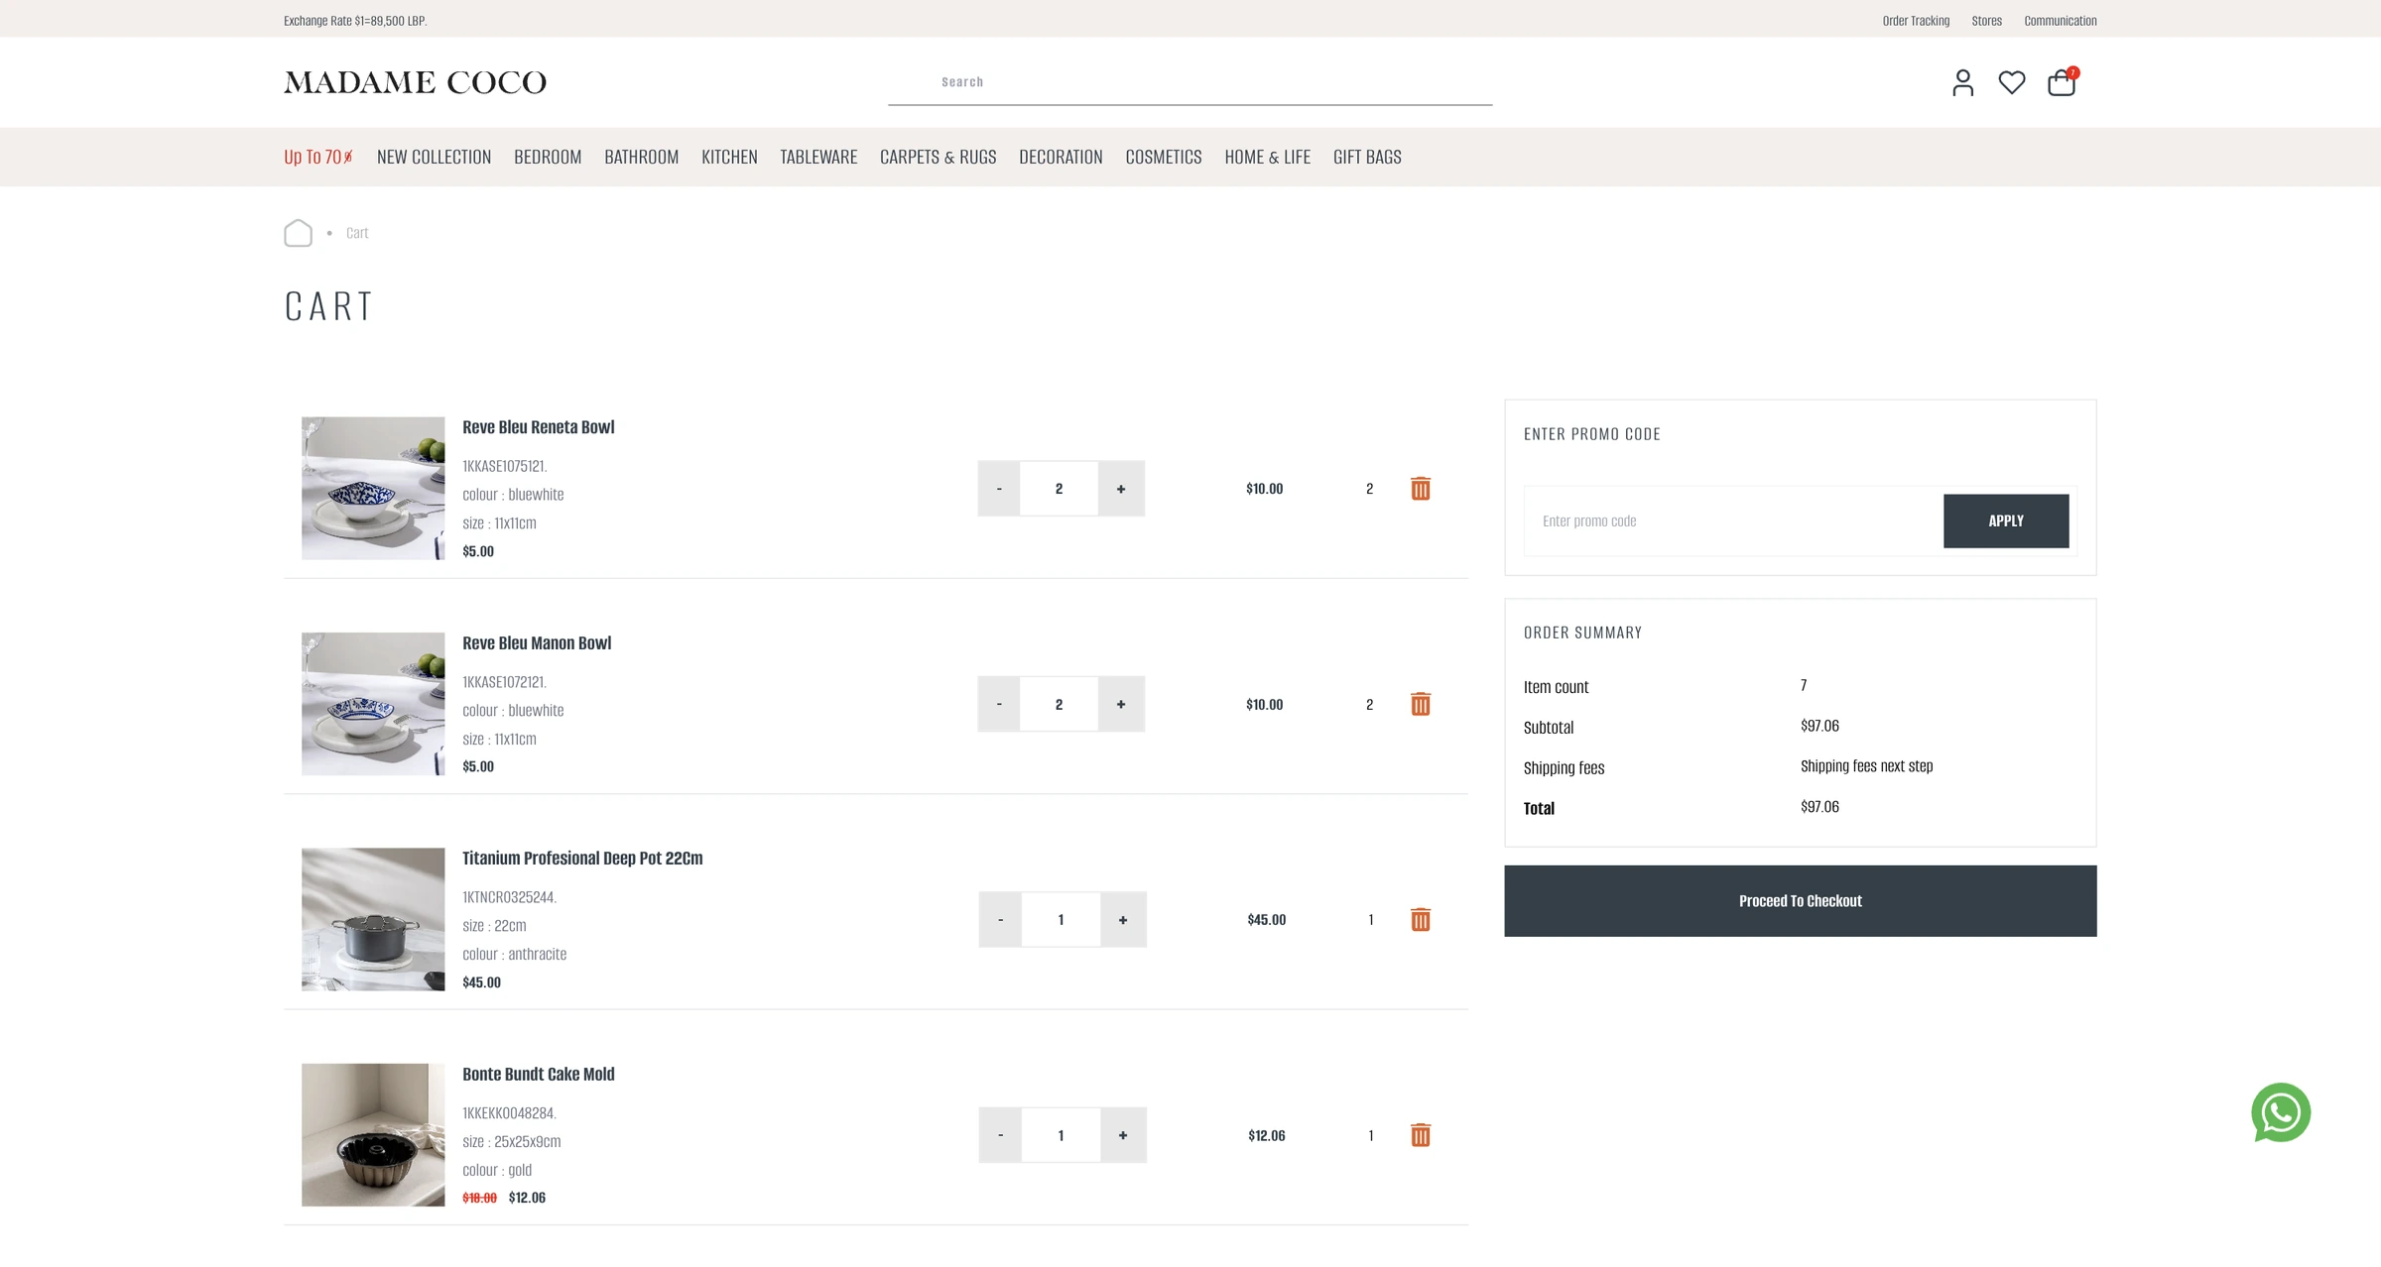
Task: Decrease quantity of Bonte Bundt Cake Mold
Action: pyautogui.click(x=1000, y=1135)
